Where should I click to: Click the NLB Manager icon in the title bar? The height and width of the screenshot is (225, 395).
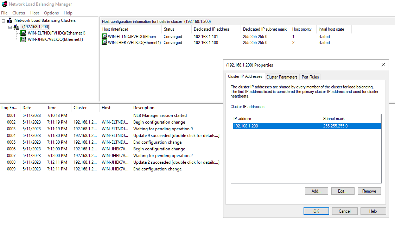[x=4, y=4]
